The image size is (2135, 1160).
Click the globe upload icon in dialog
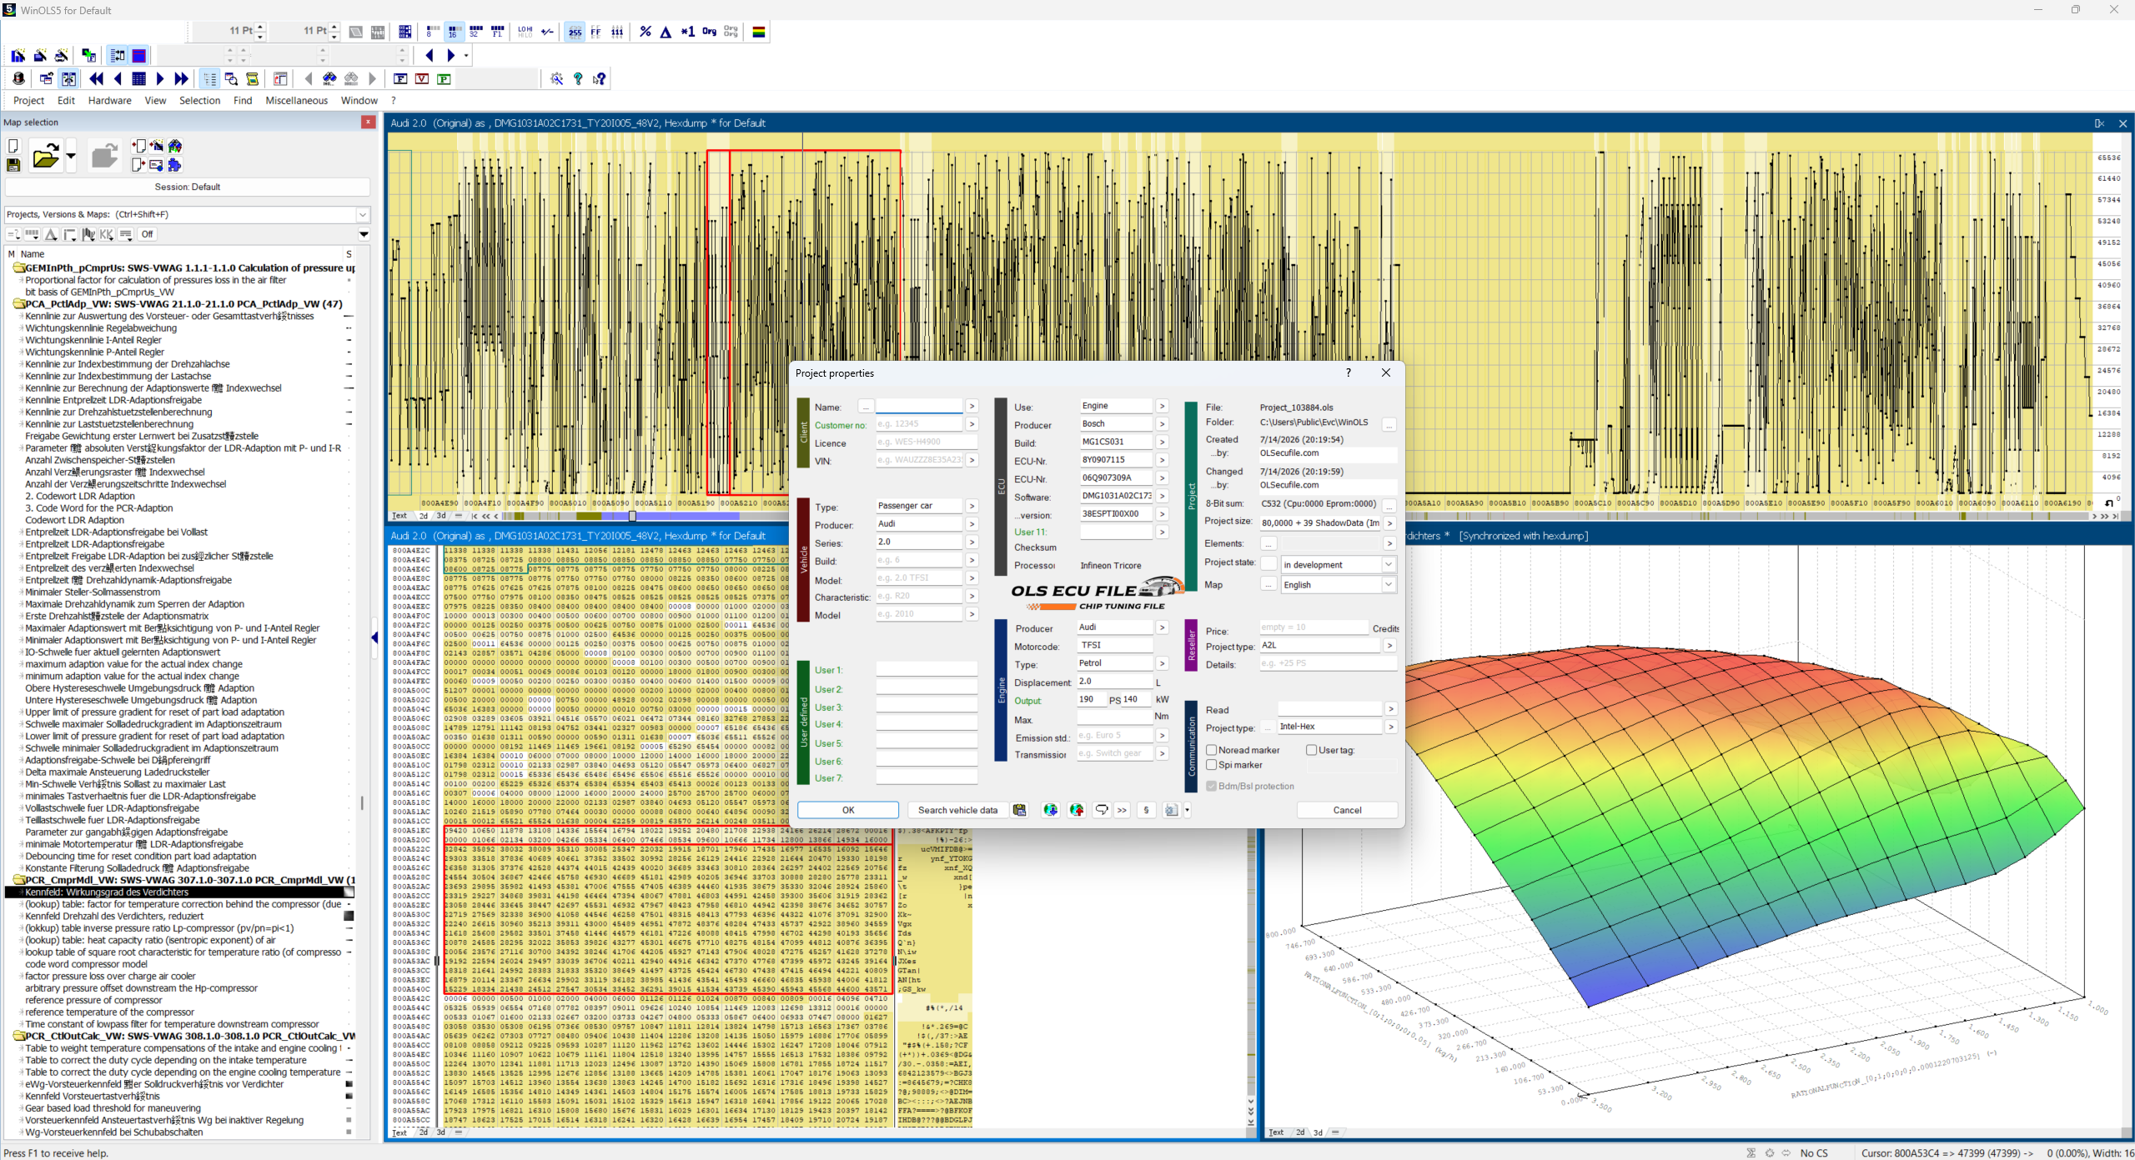(1077, 810)
